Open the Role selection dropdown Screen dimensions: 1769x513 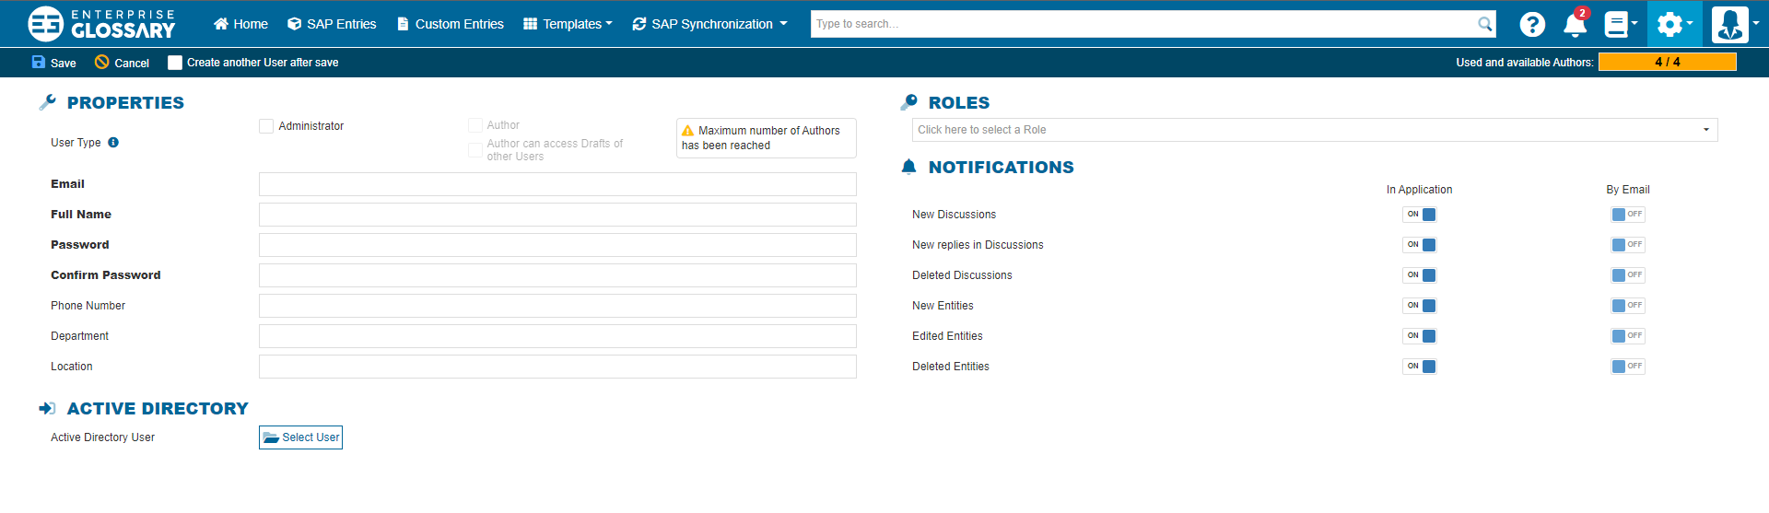click(1314, 130)
